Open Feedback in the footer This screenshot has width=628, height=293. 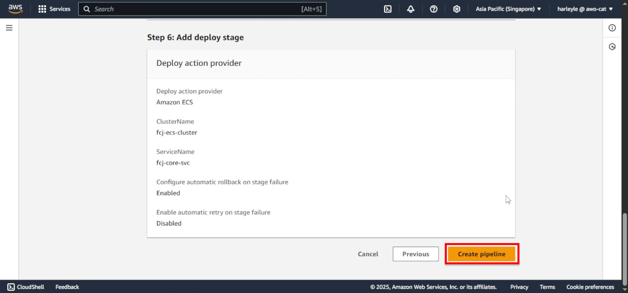[x=67, y=287]
